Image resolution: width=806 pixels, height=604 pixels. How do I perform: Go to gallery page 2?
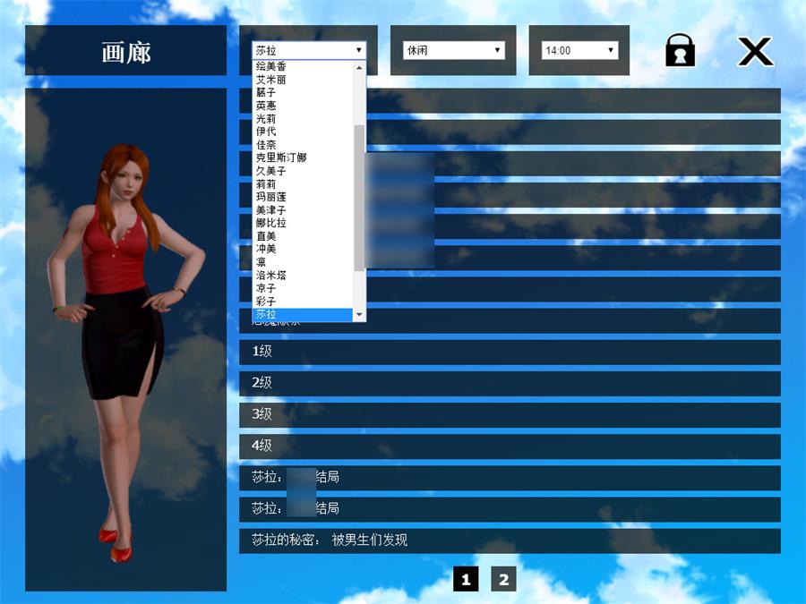click(503, 580)
